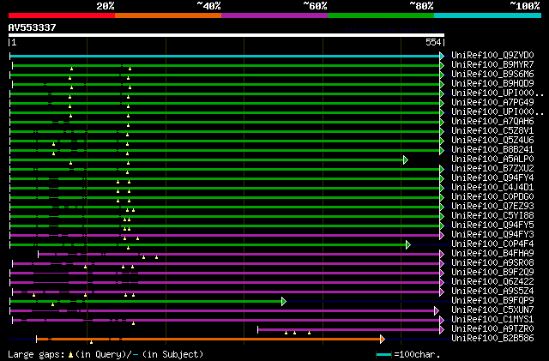The height and width of the screenshot is (361, 549).
Task: Click the red 20% identity legend segment
Action: (62, 15)
